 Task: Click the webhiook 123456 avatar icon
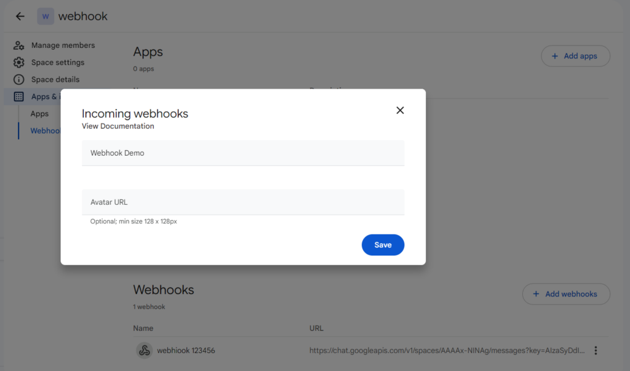[x=144, y=350]
